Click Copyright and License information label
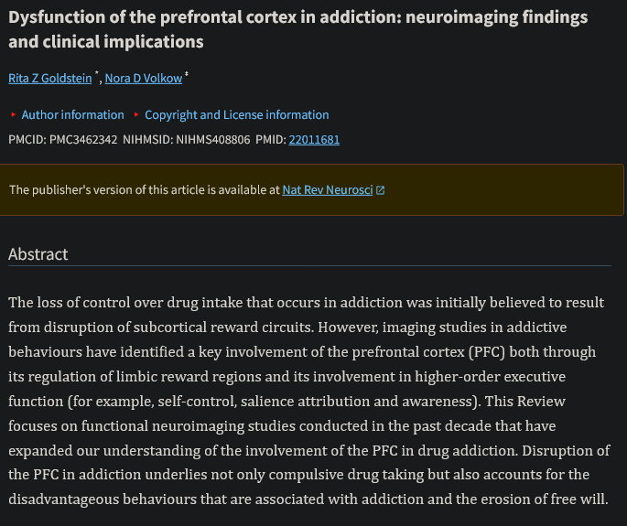627x526 pixels. (236, 115)
